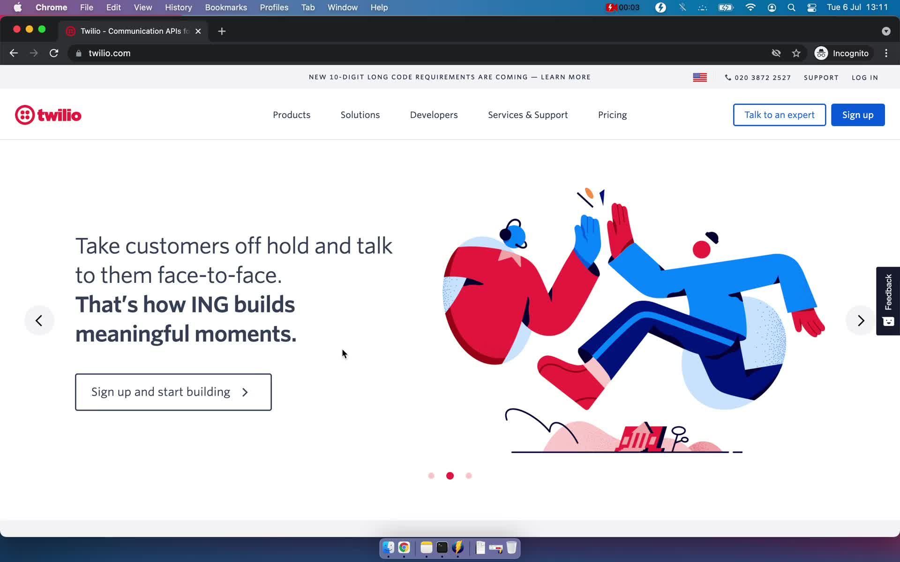The width and height of the screenshot is (900, 562).
Task: Select the first carousel dot
Action: [431, 476]
